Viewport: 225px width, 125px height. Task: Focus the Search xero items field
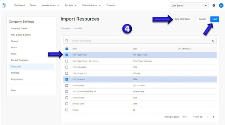coord(140,41)
